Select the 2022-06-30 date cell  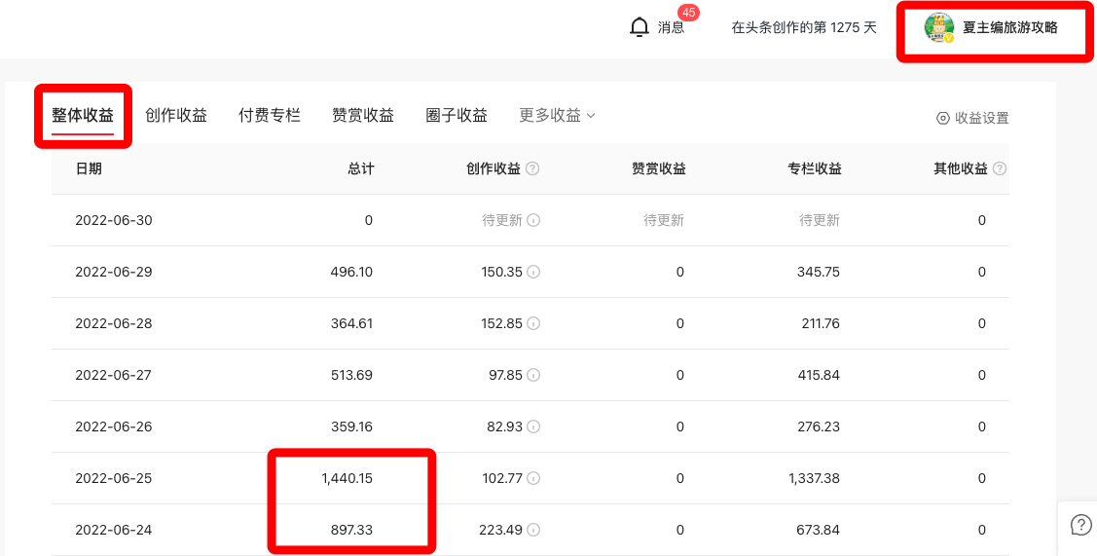[114, 221]
